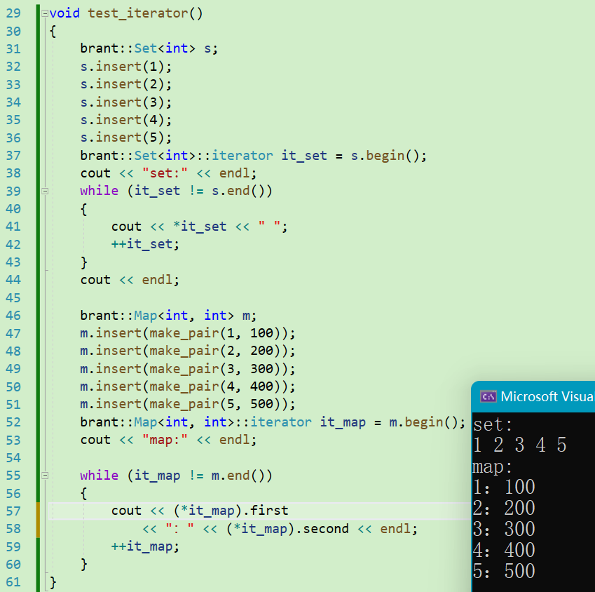Collapse the test_iterator function fold marker

45,13
